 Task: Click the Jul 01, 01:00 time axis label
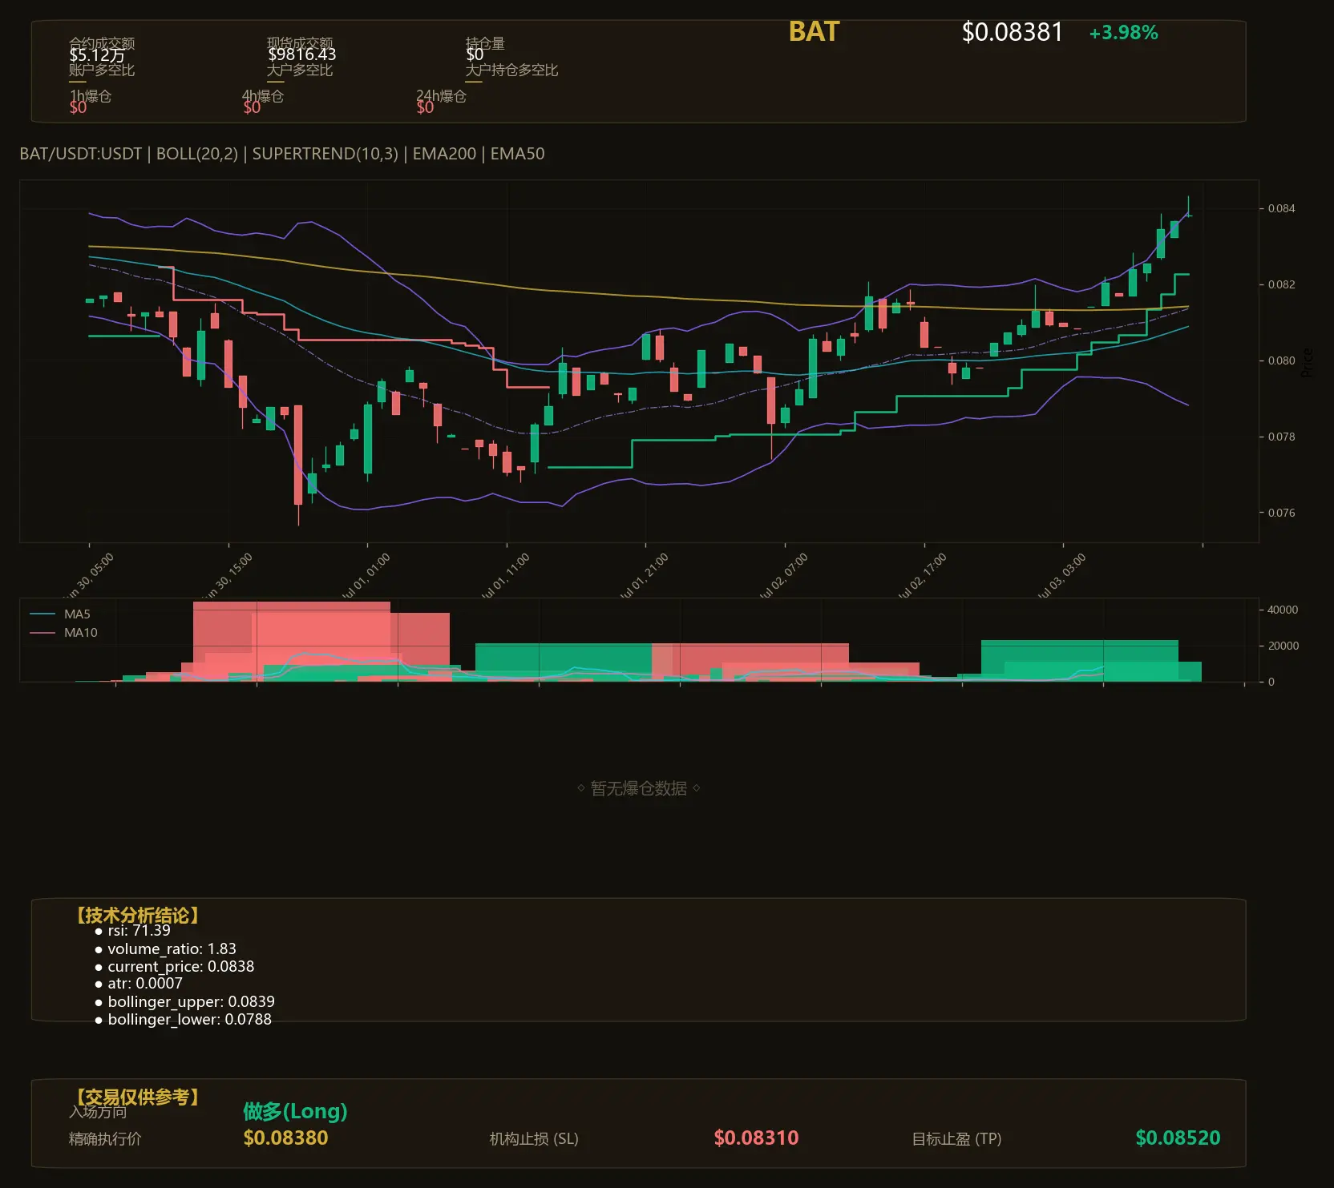pyautogui.click(x=366, y=575)
